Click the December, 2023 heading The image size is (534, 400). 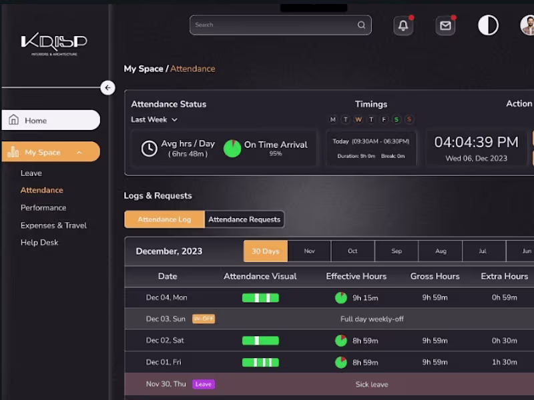pyautogui.click(x=169, y=251)
